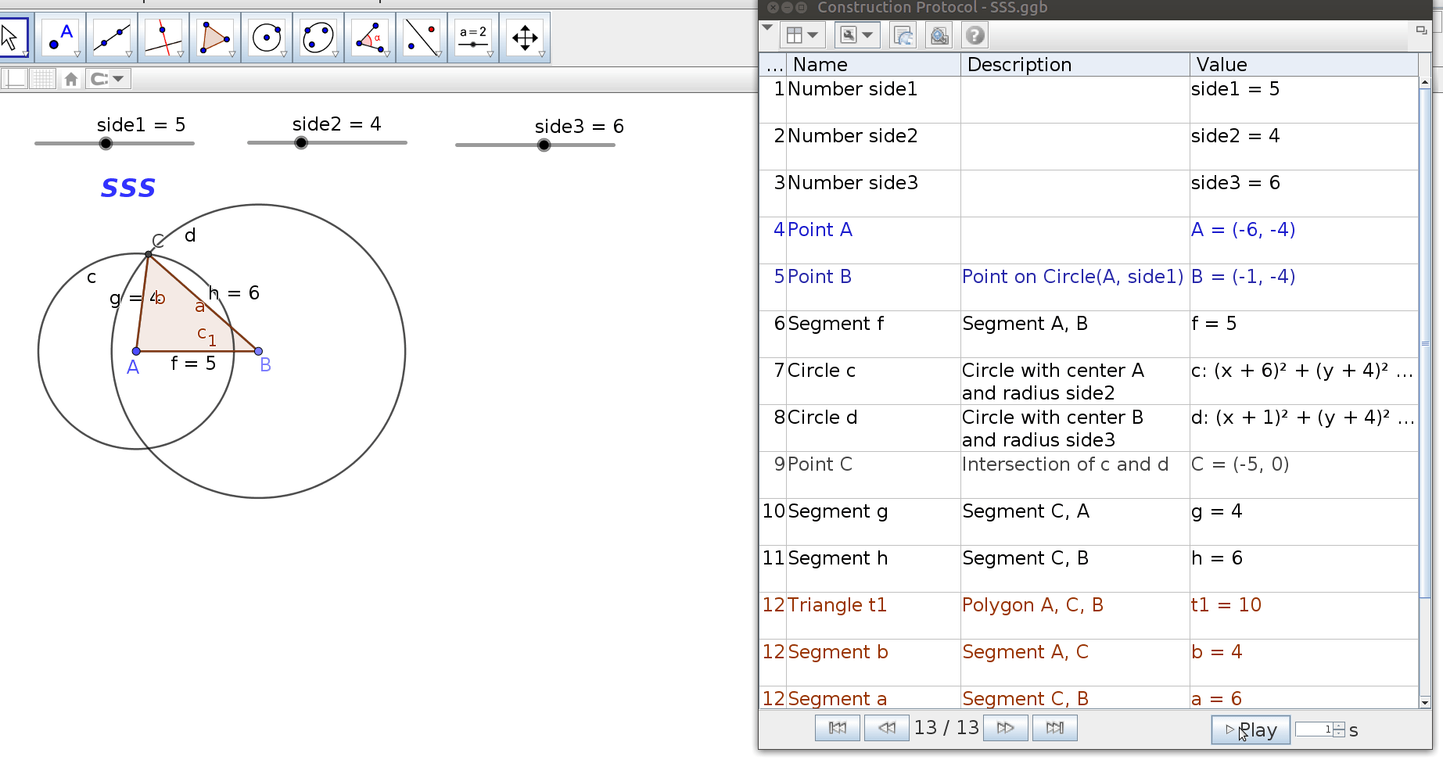
Task: Select Circle with Center through Point tool
Action: 267,38
